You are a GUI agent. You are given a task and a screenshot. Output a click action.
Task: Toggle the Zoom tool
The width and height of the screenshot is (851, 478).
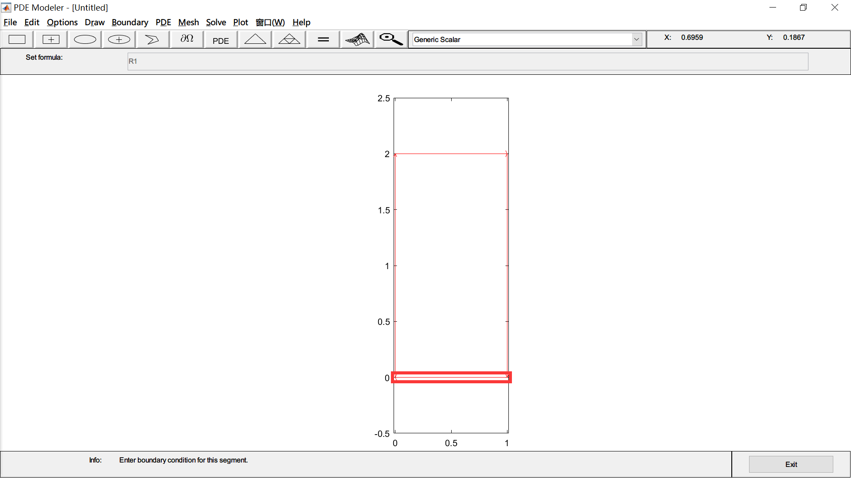tap(390, 39)
